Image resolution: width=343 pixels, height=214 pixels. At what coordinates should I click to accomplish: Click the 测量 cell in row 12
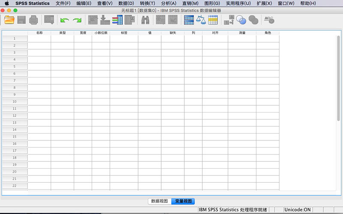pos(242,116)
